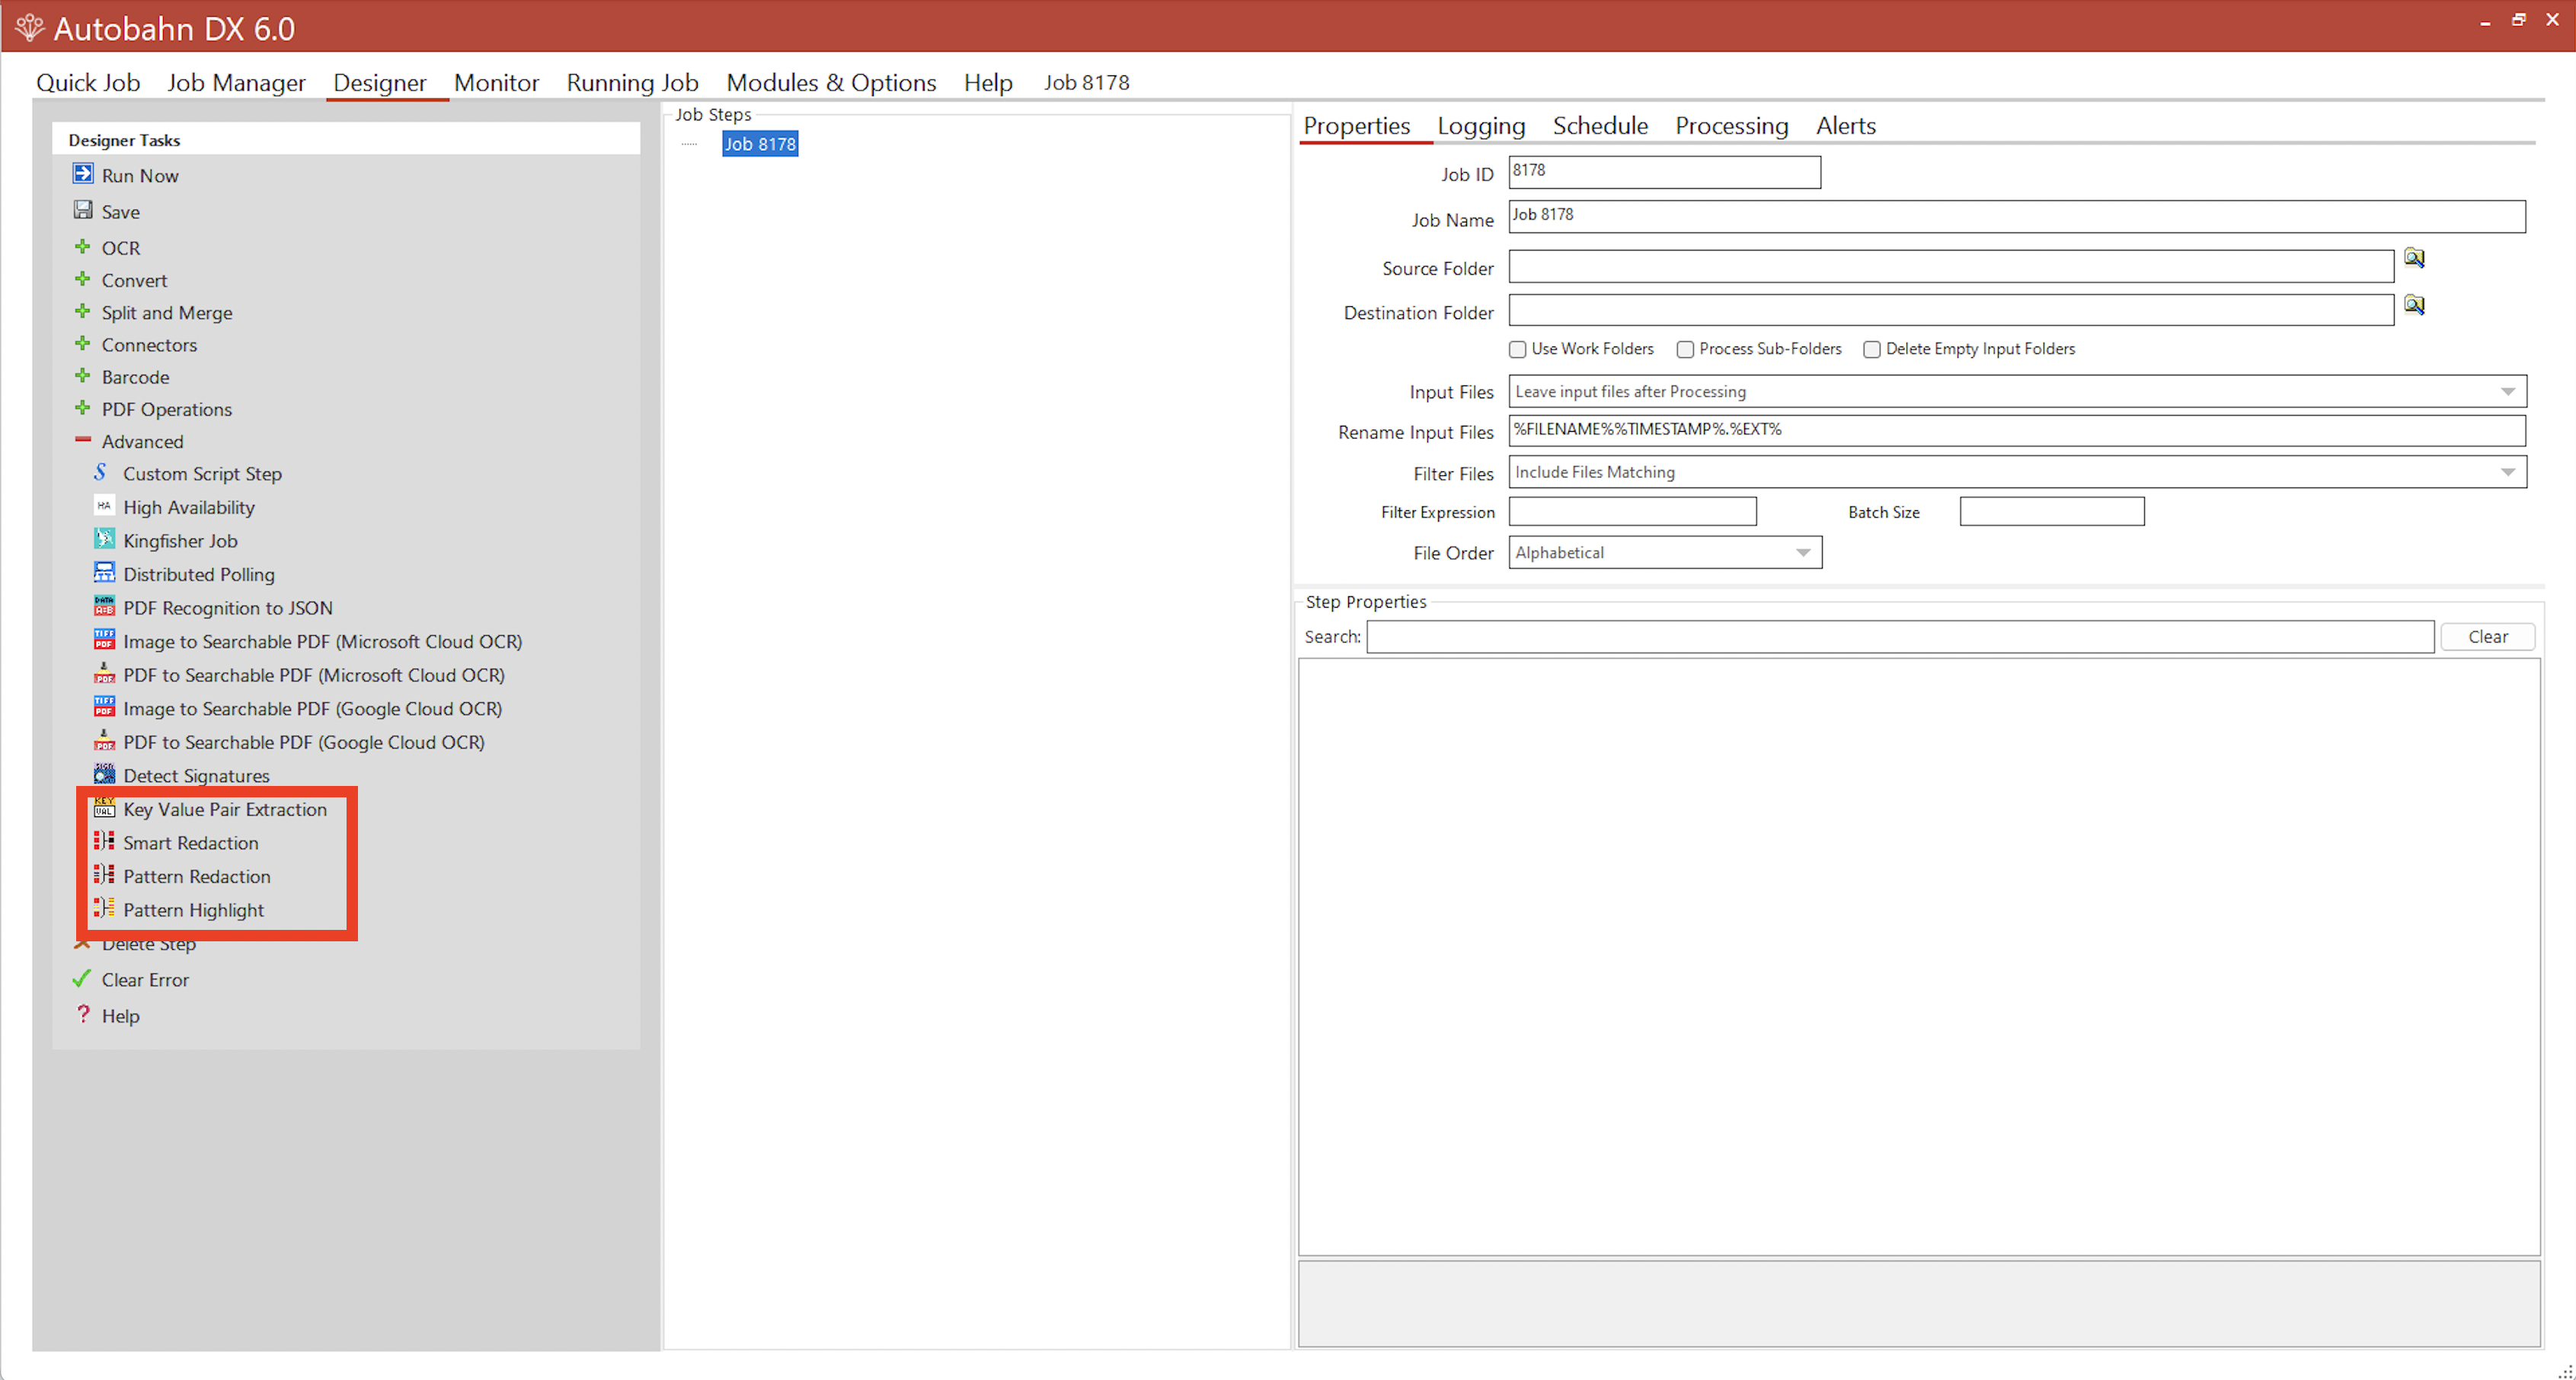
Task: Click the Smart Redaction task link
Action: (190, 843)
